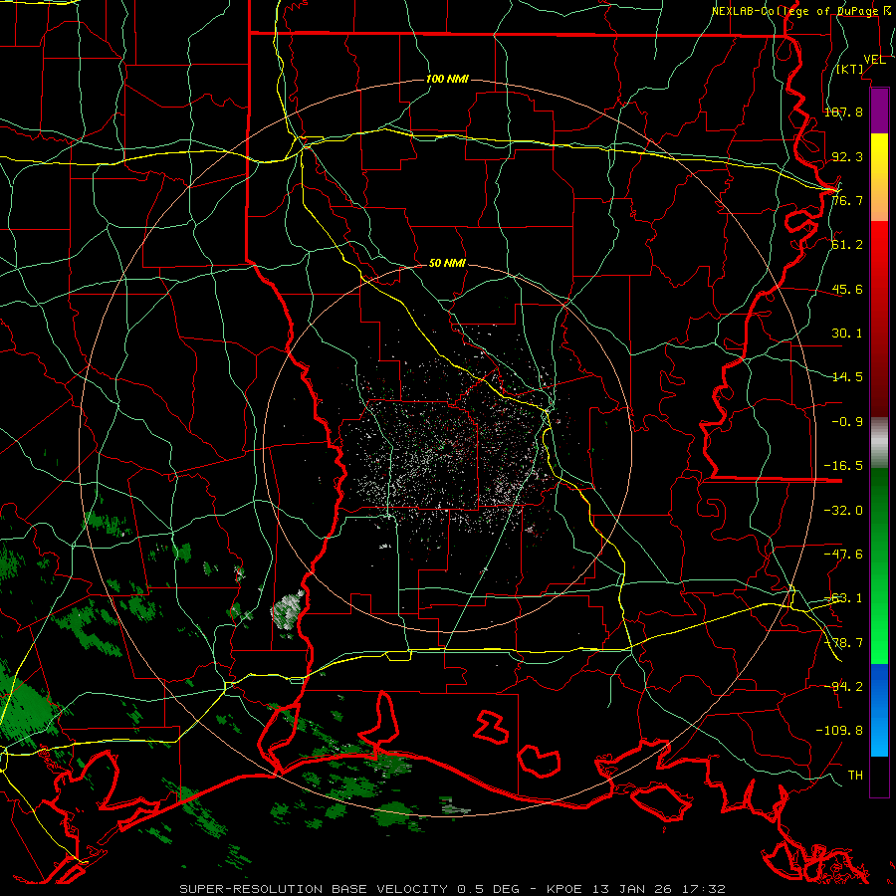Select the -47.6 scale label
Screen dimensions: 896x896
843,555
